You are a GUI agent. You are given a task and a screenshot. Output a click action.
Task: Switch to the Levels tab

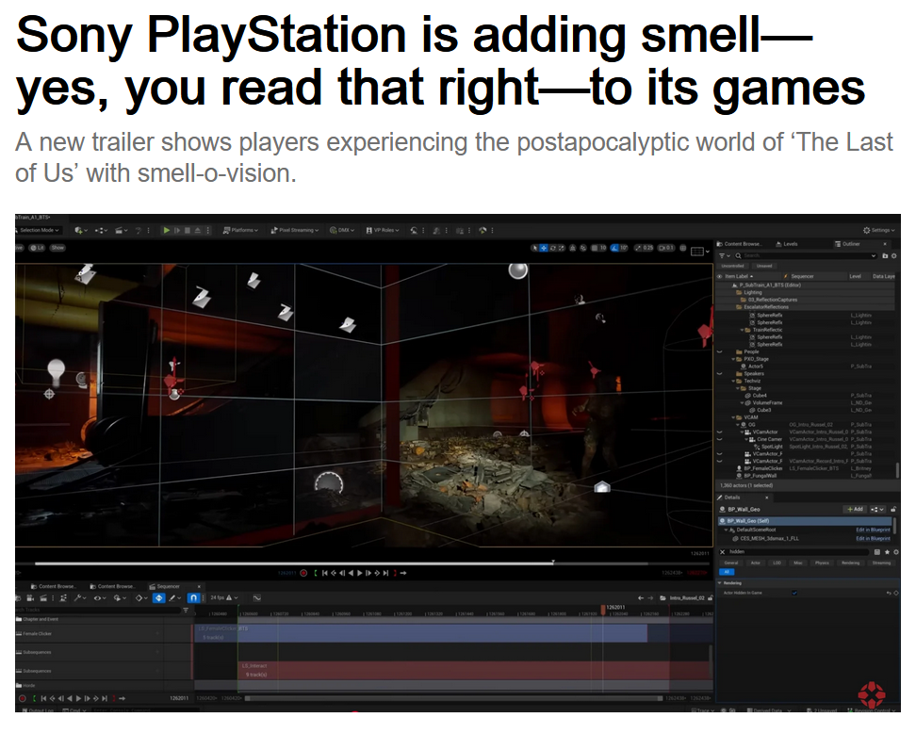click(786, 244)
